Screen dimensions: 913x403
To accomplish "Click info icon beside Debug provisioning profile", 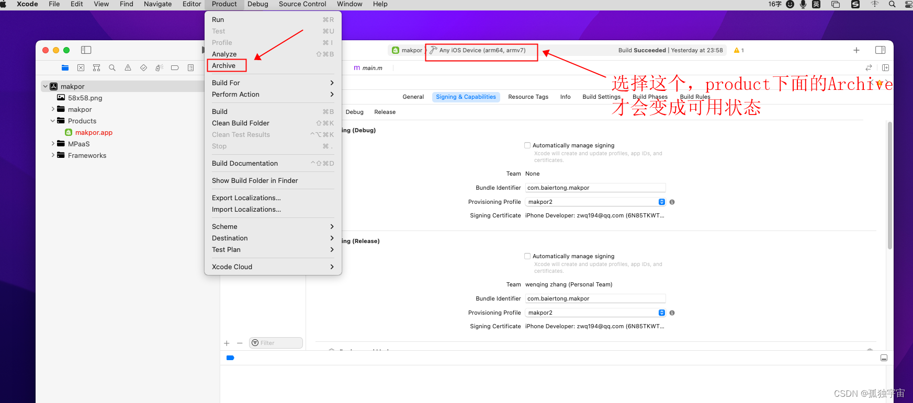I will tap(672, 202).
